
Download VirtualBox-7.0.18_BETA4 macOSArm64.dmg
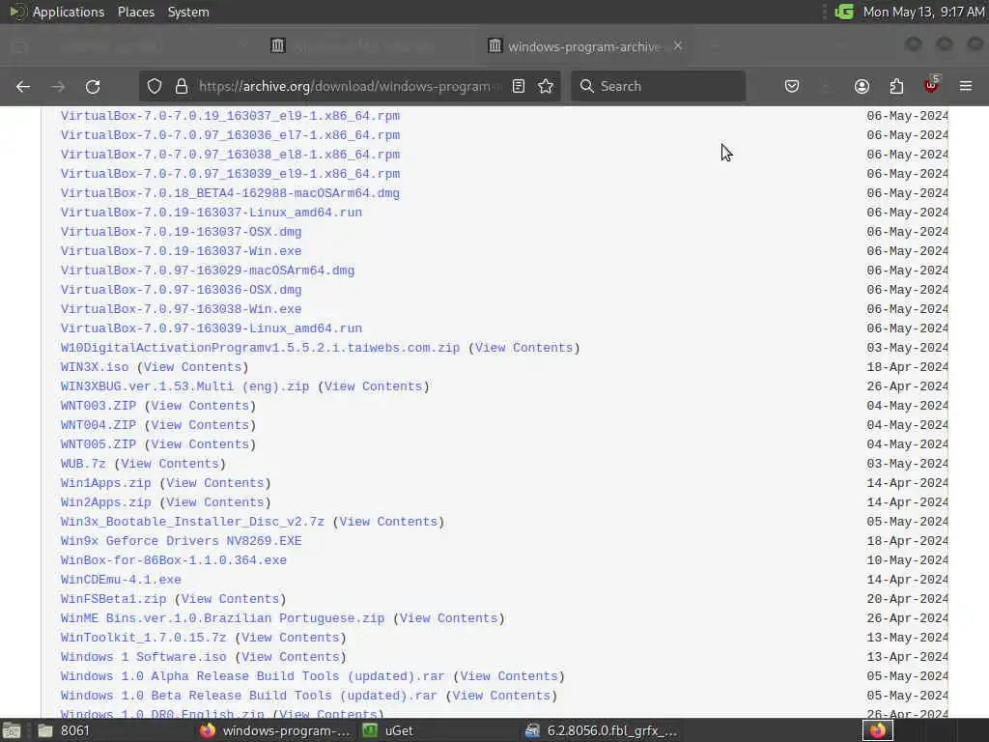230,193
